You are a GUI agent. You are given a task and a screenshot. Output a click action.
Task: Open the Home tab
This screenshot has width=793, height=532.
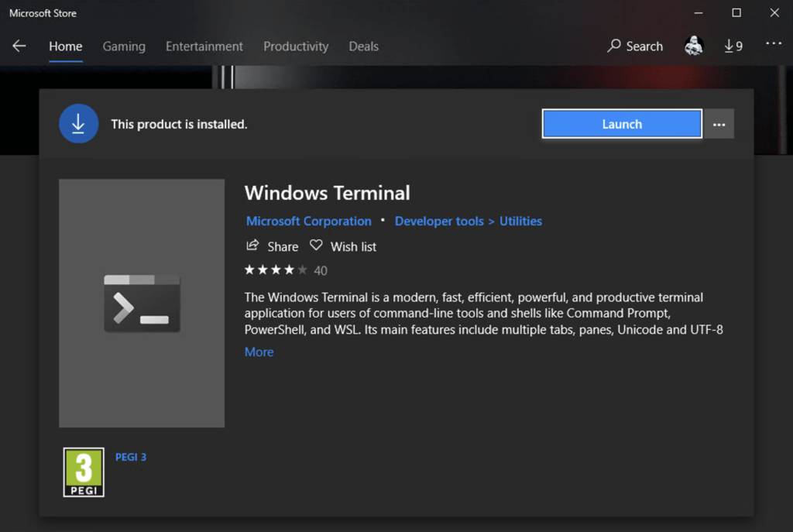66,46
